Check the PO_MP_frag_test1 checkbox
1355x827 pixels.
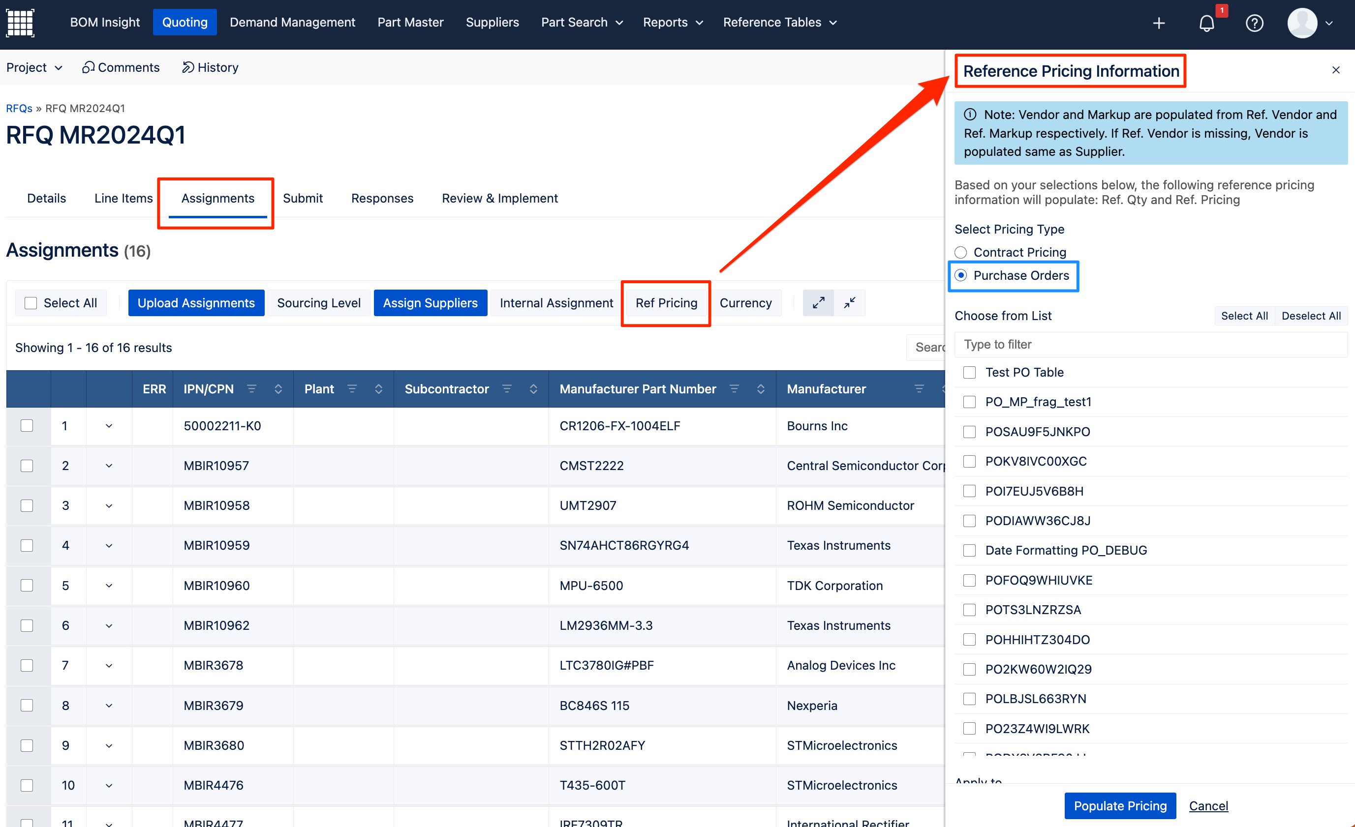(969, 402)
